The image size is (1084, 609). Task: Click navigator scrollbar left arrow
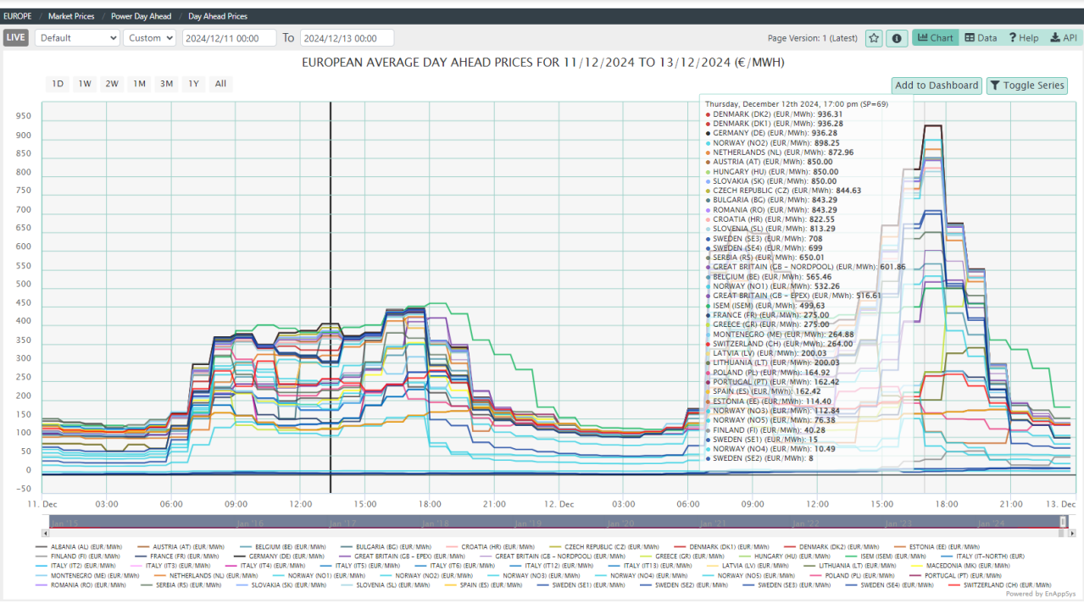point(45,534)
